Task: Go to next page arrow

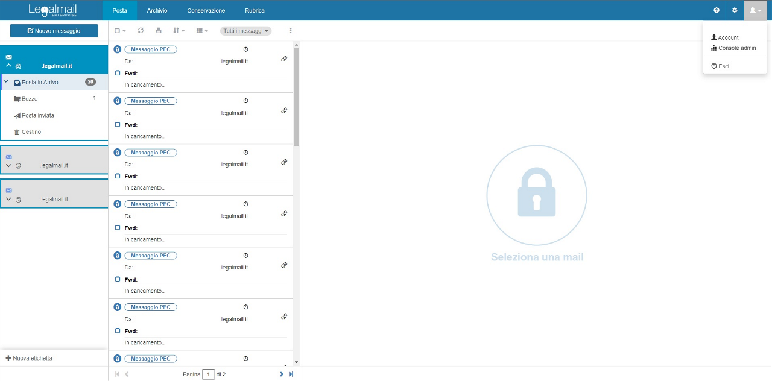Action: coord(282,374)
